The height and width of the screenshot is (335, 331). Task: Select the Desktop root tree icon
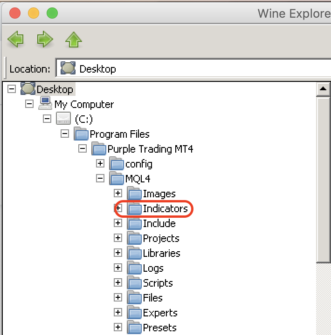click(28, 88)
